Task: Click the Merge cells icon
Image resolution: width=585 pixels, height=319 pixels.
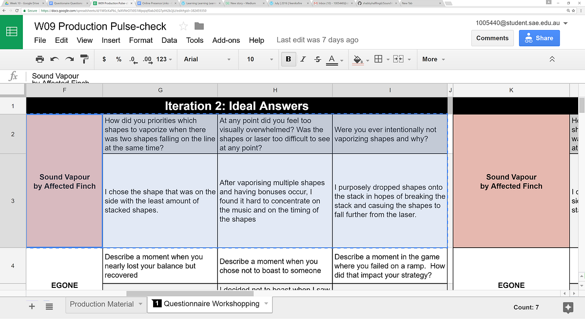Action: 398,59
